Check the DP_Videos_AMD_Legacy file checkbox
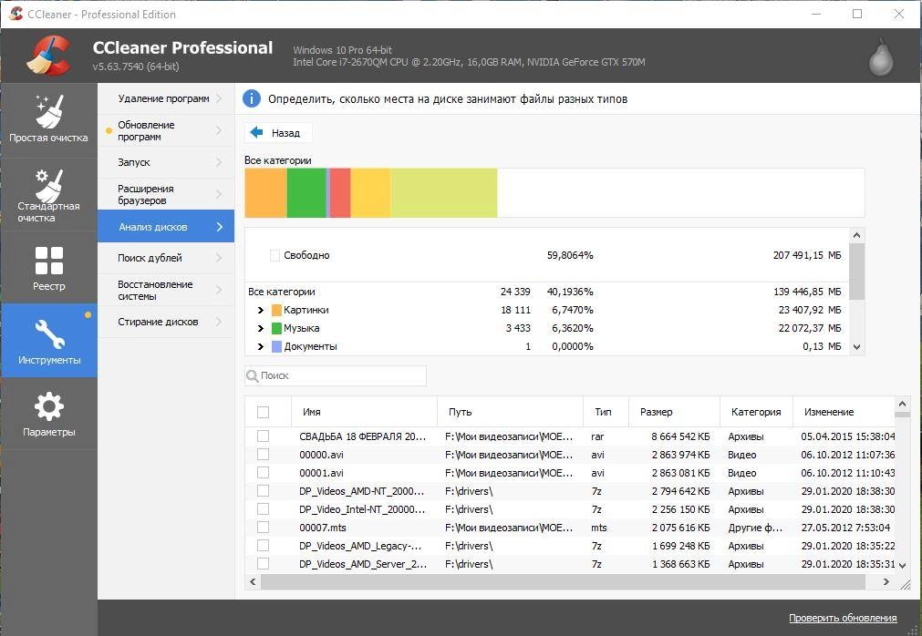This screenshot has width=922, height=636. (263, 546)
